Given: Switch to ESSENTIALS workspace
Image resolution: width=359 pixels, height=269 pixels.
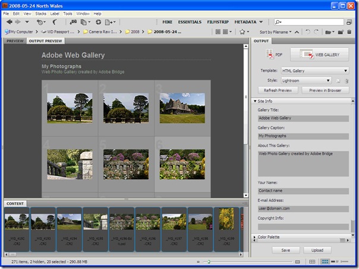Looking at the screenshot, I should pyautogui.click(x=190, y=22).
